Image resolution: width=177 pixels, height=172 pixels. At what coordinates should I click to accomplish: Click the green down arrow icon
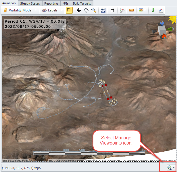click(153, 10)
